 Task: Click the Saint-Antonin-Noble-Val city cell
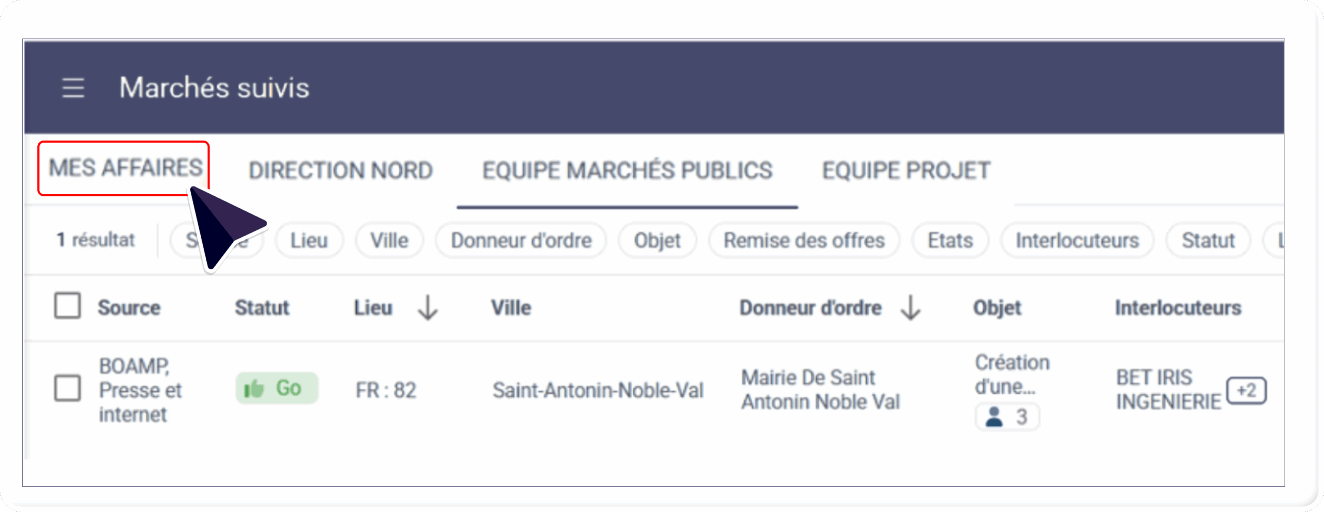pos(597,391)
